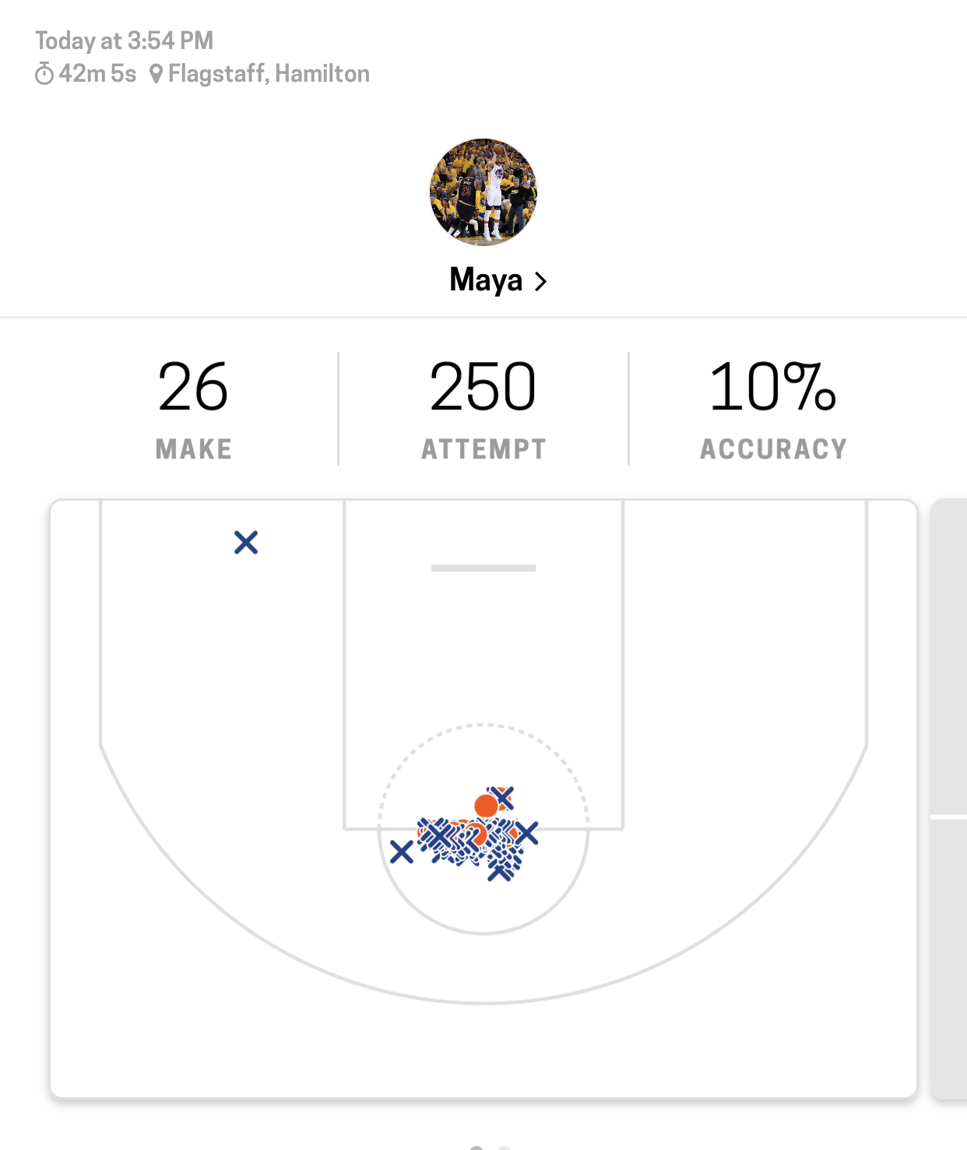The width and height of the screenshot is (967, 1150).
Task: Open the Flagstaff, Hamilton location
Action: [269, 74]
